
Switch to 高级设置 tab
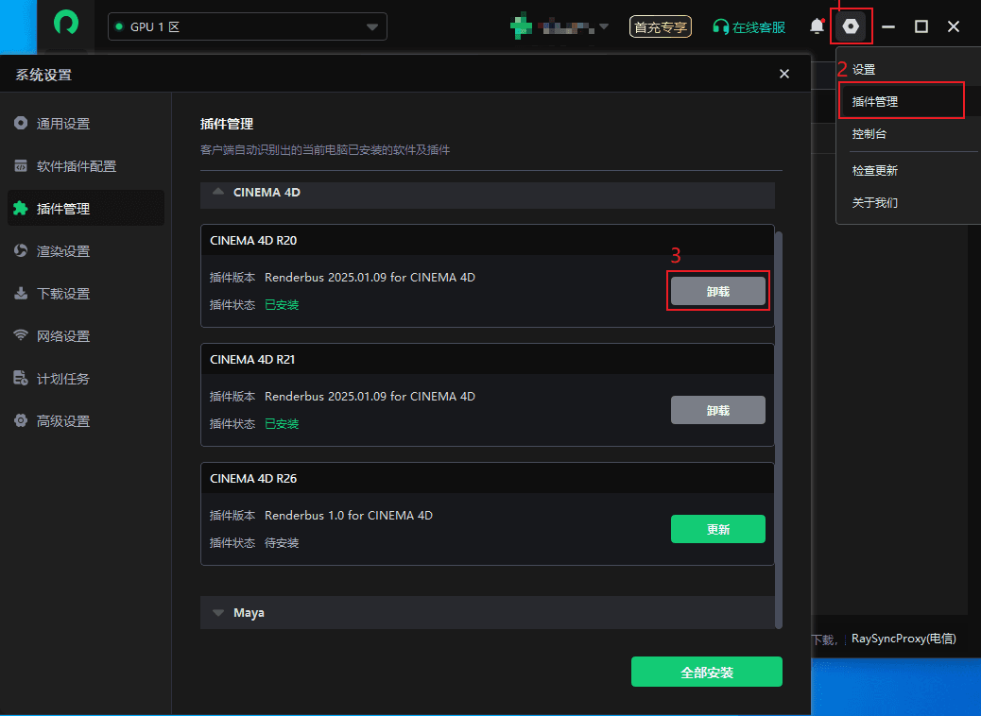tap(86, 421)
